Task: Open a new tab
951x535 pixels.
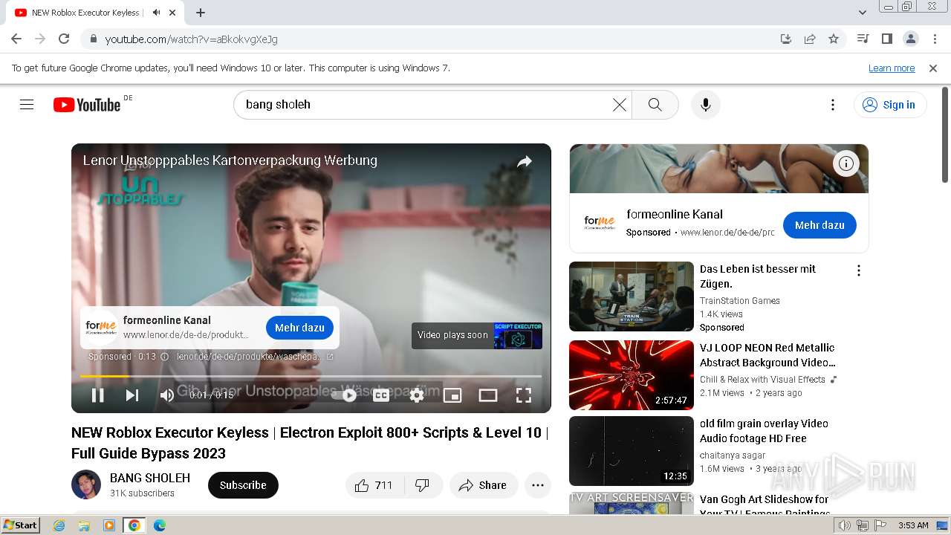Action: coord(201,13)
